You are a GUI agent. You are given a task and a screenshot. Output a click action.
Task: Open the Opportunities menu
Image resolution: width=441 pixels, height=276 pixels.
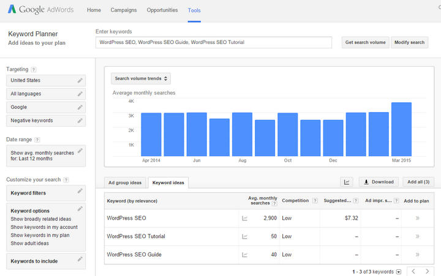(x=162, y=10)
